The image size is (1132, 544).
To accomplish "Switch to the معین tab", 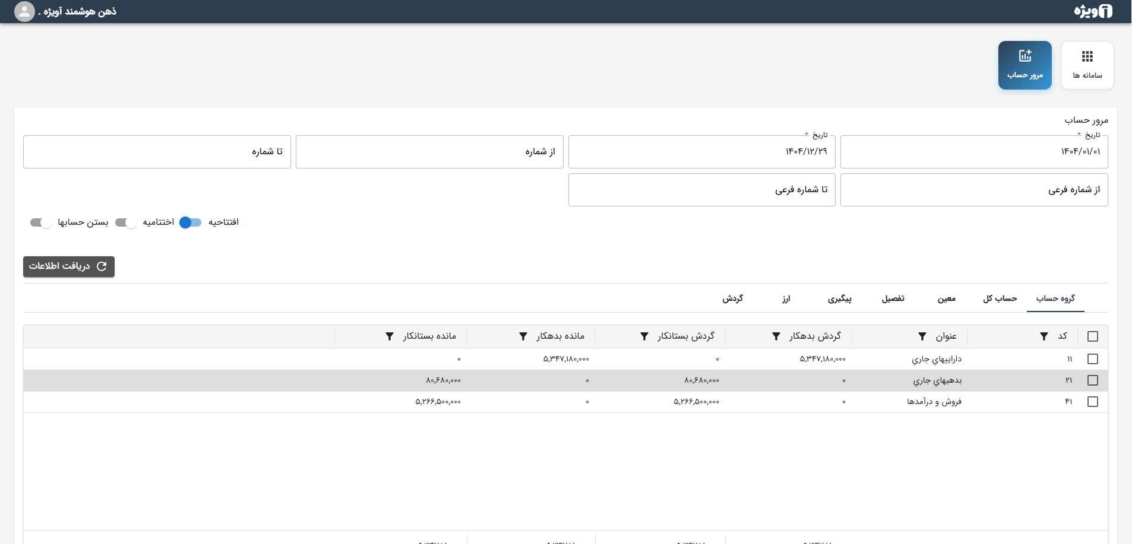I will [x=947, y=298].
